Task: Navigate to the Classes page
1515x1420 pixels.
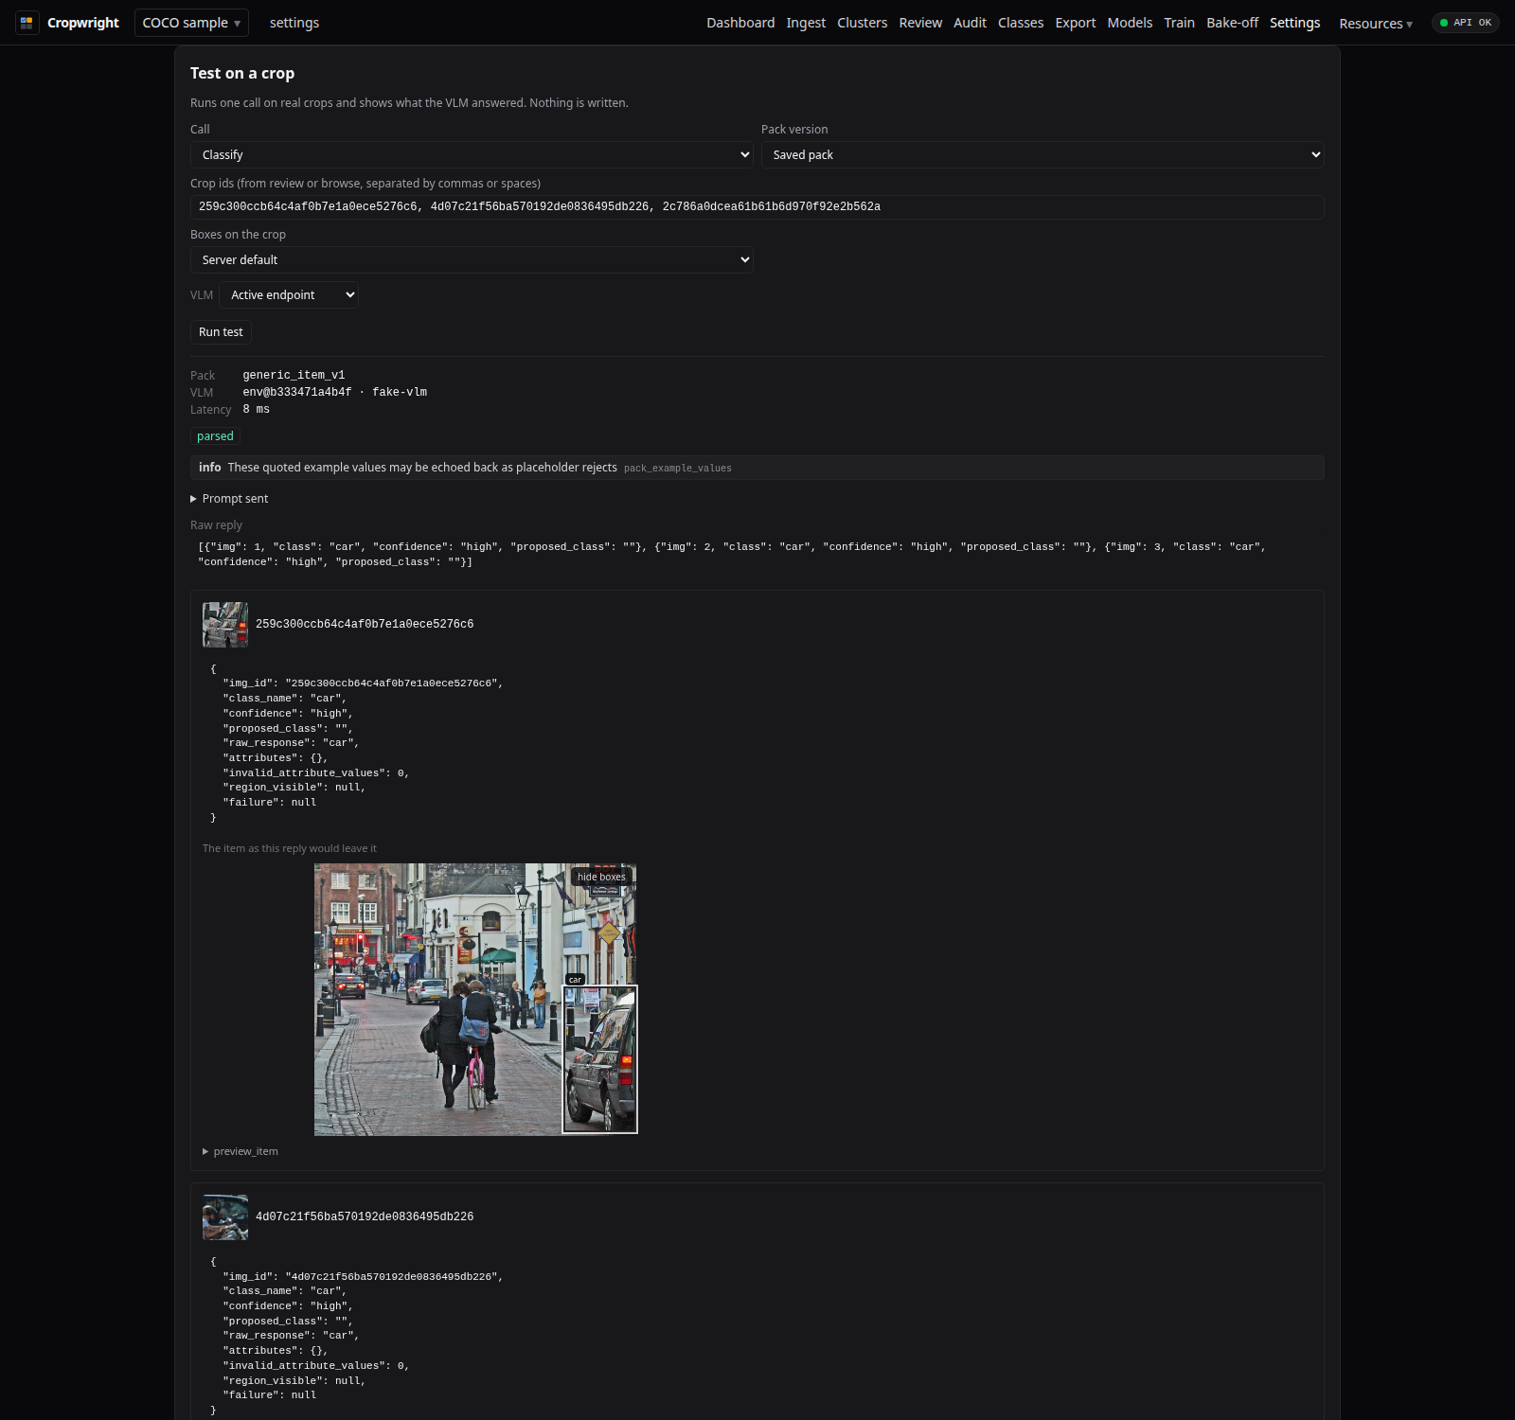Action: click(1021, 23)
